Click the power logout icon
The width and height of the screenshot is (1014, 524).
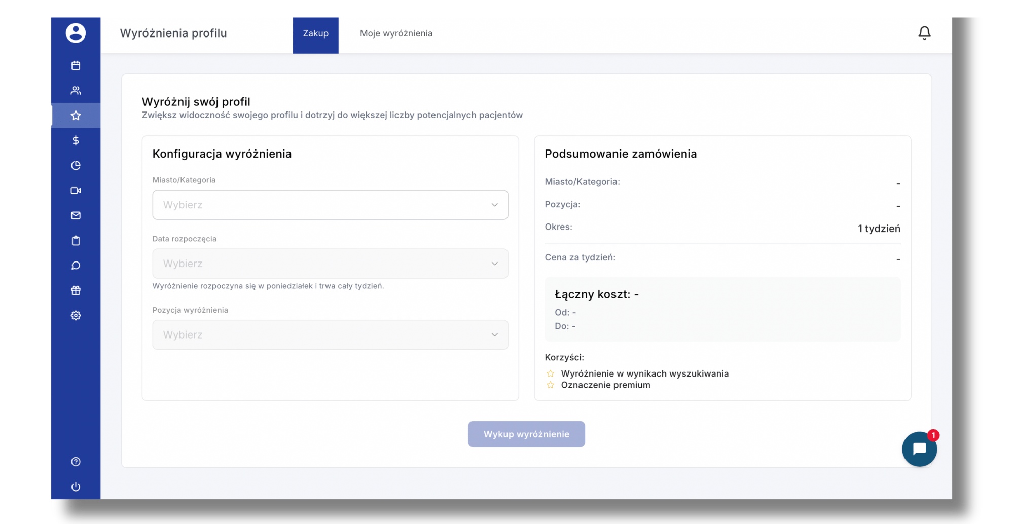point(76,486)
